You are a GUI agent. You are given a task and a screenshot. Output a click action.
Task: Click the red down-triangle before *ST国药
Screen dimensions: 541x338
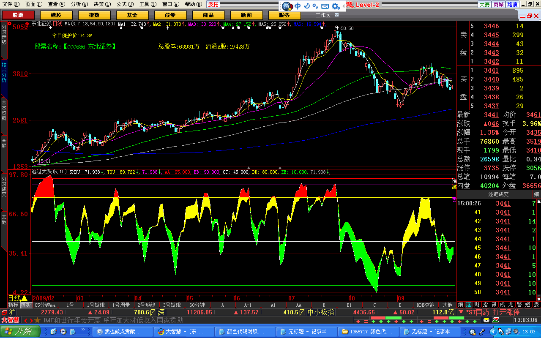(460, 313)
